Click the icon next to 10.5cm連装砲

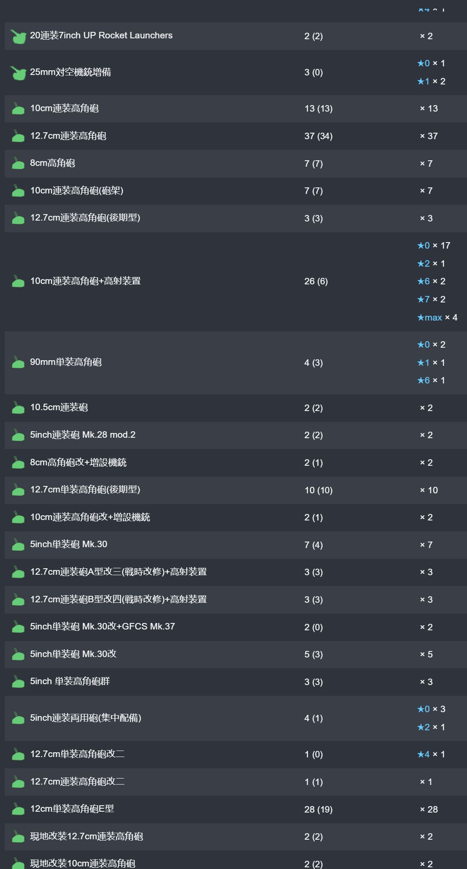point(18,408)
